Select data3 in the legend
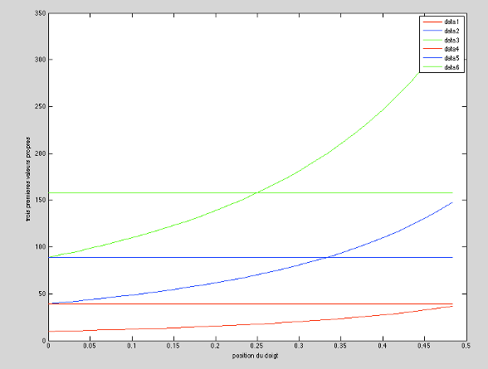 click(x=451, y=40)
